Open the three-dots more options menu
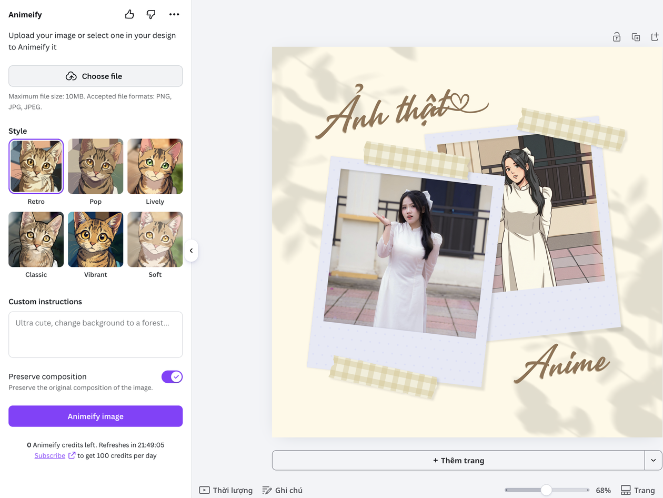The image size is (663, 498). coord(174,14)
